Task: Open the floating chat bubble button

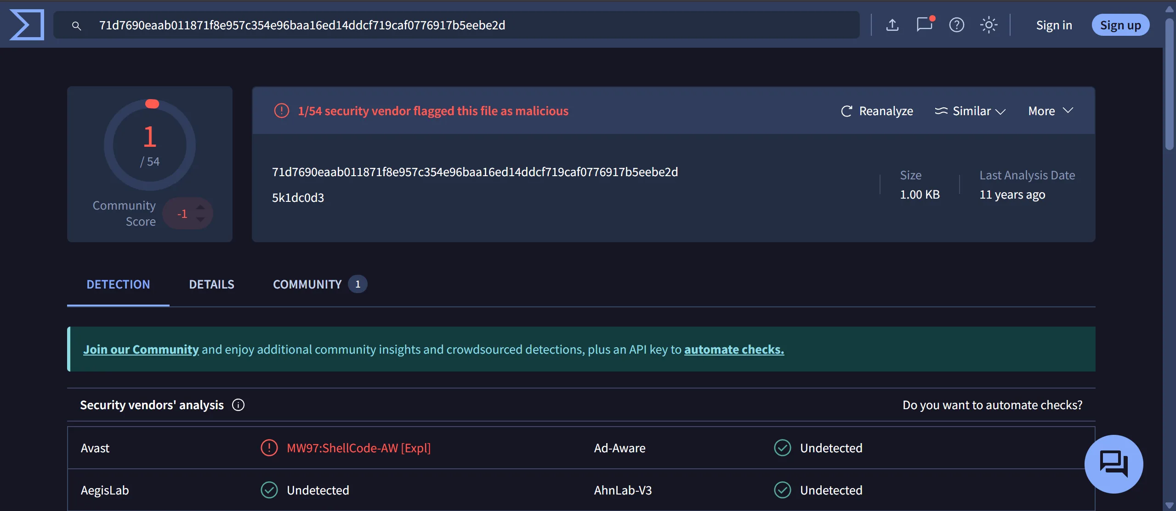Action: (1114, 464)
